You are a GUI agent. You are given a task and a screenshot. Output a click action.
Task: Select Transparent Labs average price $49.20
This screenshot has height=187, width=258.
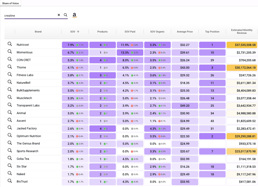185,106
